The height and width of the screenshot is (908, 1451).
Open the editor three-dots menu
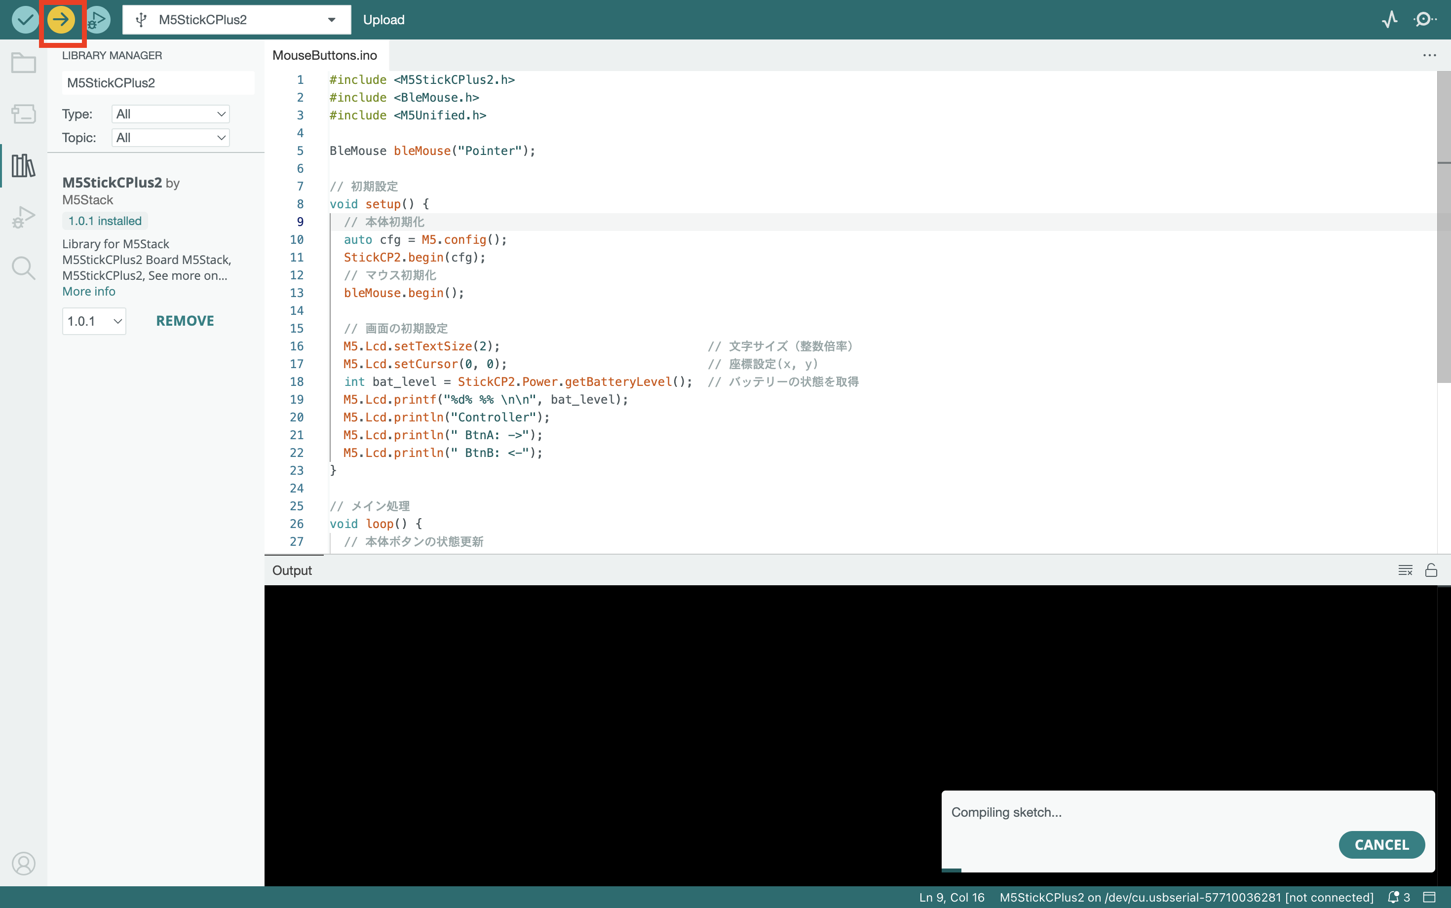[x=1429, y=55]
